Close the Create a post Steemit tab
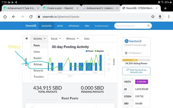This screenshot has width=173, height=108. (x=78, y=8)
